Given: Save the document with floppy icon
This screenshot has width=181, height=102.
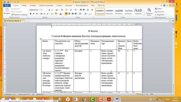Looking at the screenshot, I should point(8,2).
